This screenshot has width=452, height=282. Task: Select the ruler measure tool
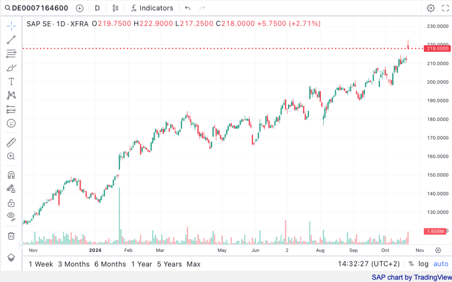click(x=11, y=142)
